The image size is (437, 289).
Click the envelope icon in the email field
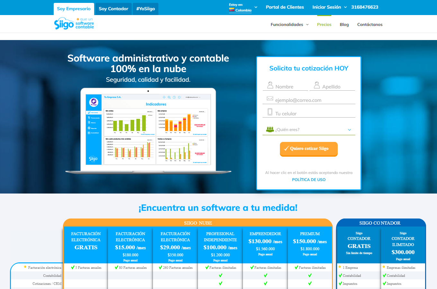270,98
